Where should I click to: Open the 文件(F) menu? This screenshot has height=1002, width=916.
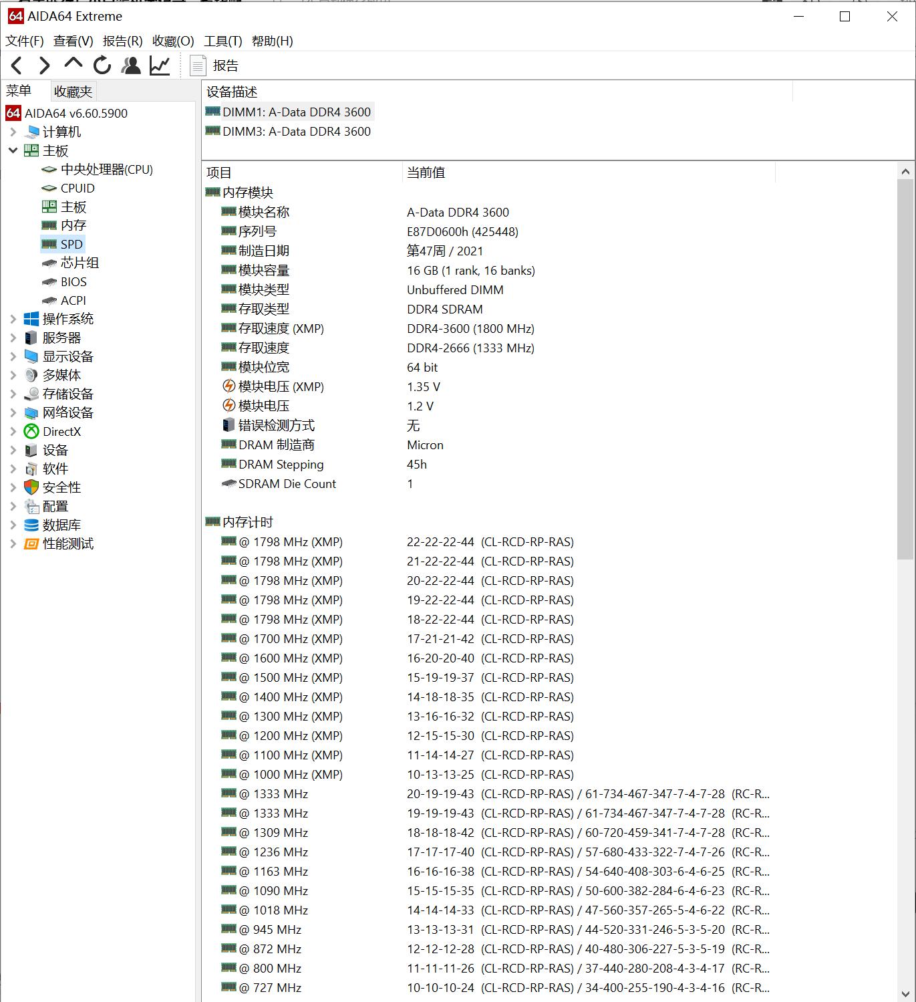pos(25,41)
